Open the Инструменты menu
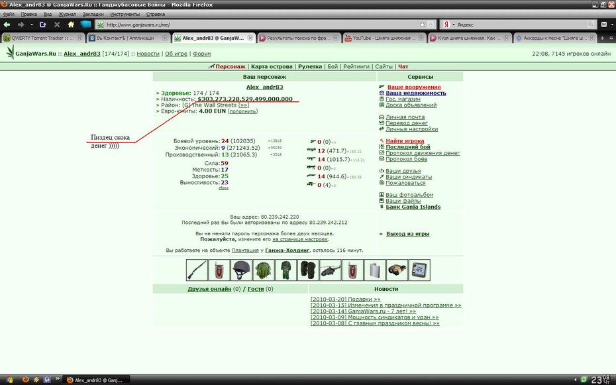 point(125,14)
